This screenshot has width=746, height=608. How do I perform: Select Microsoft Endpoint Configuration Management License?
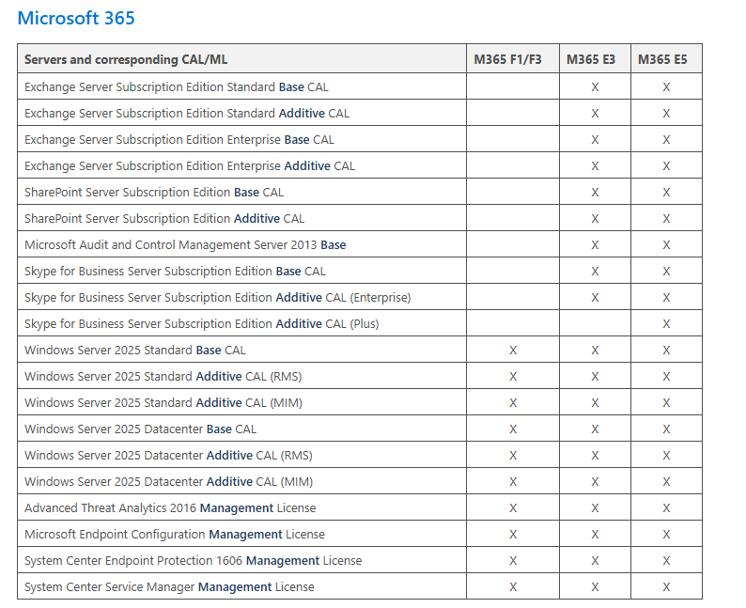pos(175,535)
